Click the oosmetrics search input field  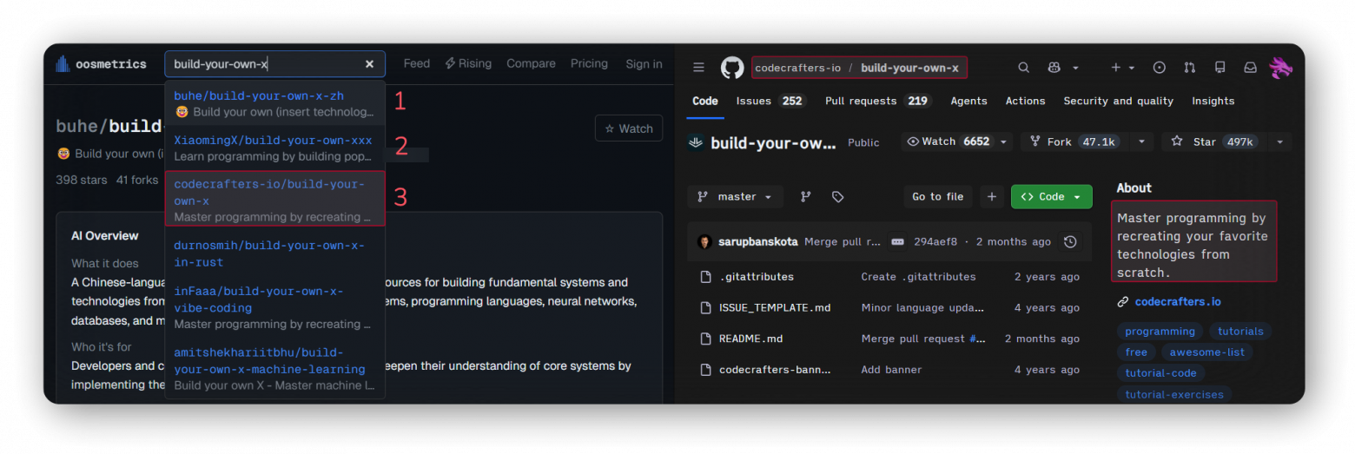coord(274,64)
